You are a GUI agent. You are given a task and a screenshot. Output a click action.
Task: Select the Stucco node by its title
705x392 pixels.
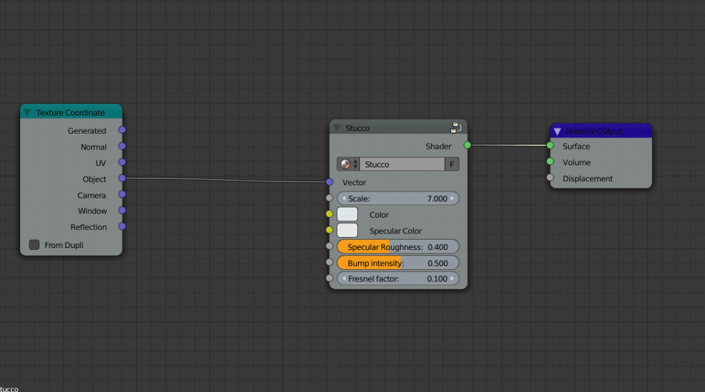pos(357,128)
